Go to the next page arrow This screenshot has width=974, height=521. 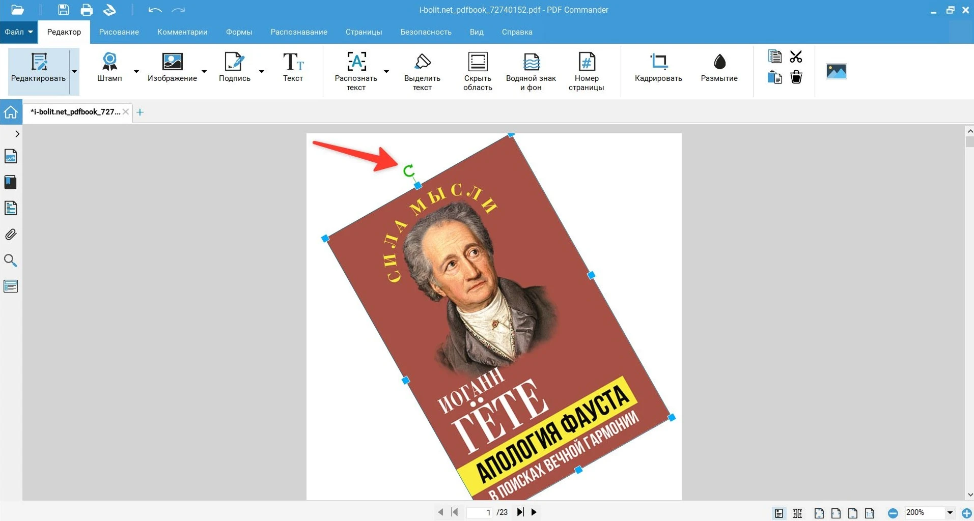coord(534,512)
